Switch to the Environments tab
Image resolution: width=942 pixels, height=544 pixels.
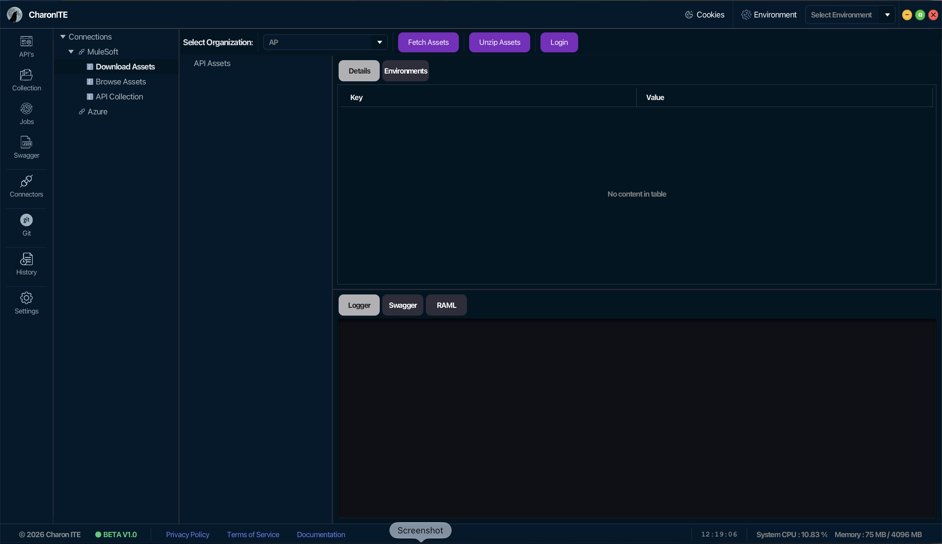405,71
